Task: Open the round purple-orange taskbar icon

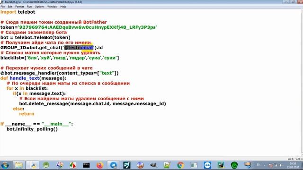Action: coord(140,165)
